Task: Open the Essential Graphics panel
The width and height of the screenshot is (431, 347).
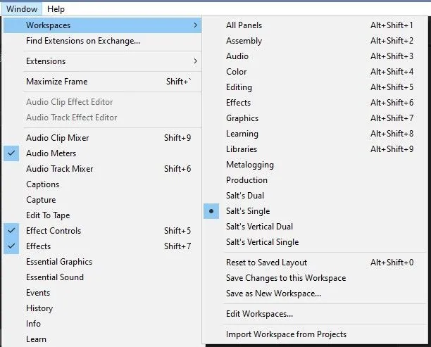Action: click(59, 262)
